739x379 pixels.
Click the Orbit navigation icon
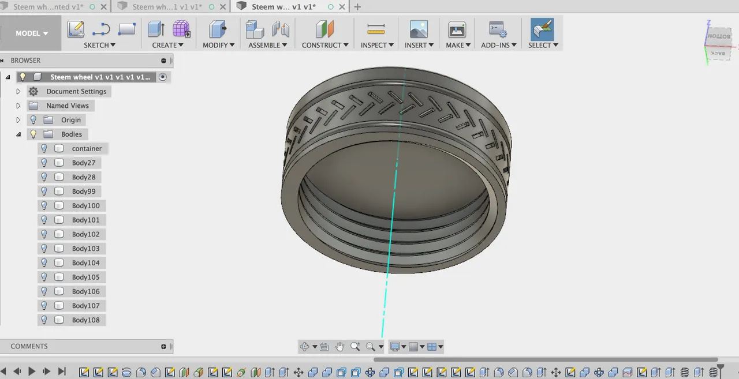click(x=304, y=347)
